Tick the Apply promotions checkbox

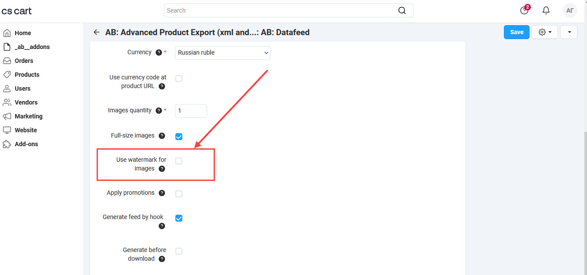click(x=179, y=194)
